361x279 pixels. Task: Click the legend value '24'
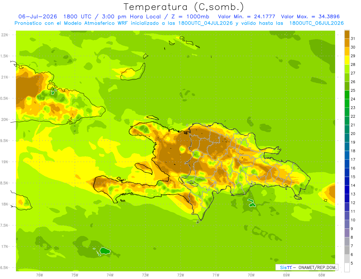click(353, 99)
